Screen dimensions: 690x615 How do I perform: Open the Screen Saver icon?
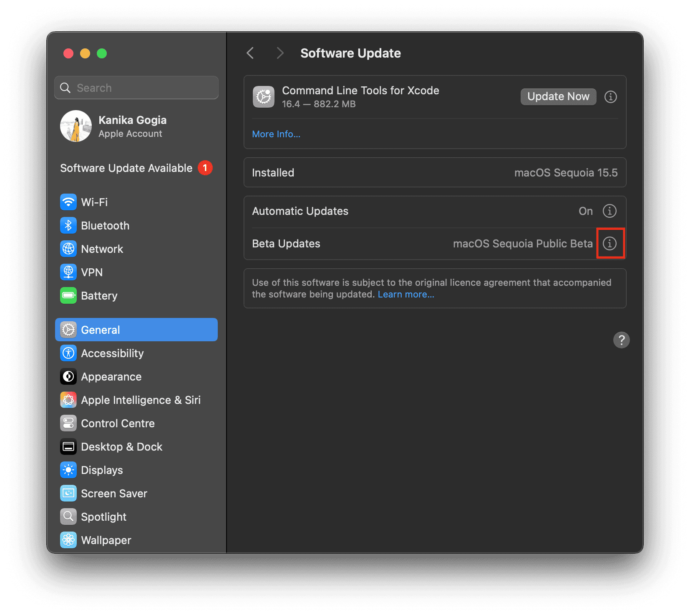coord(68,493)
